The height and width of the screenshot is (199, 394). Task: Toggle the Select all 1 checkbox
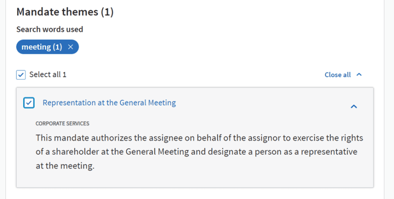(21, 74)
